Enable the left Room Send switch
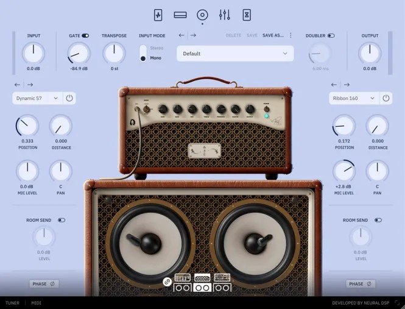The height and width of the screenshot is (309, 405). tap(62, 220)
